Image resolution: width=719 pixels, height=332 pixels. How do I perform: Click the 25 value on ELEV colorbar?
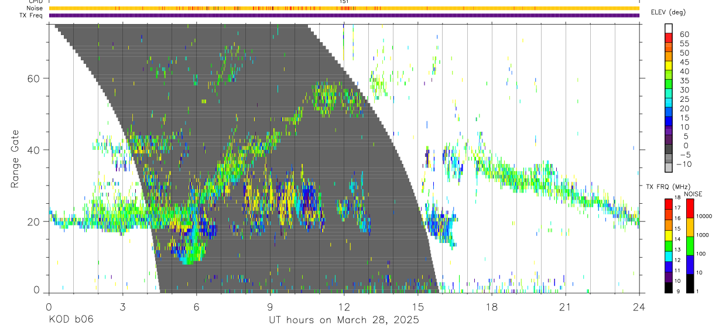684,99
